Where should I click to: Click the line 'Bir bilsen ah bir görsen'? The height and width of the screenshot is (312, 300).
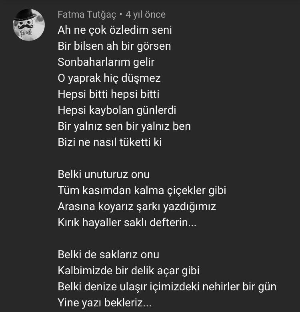[114, 46]
